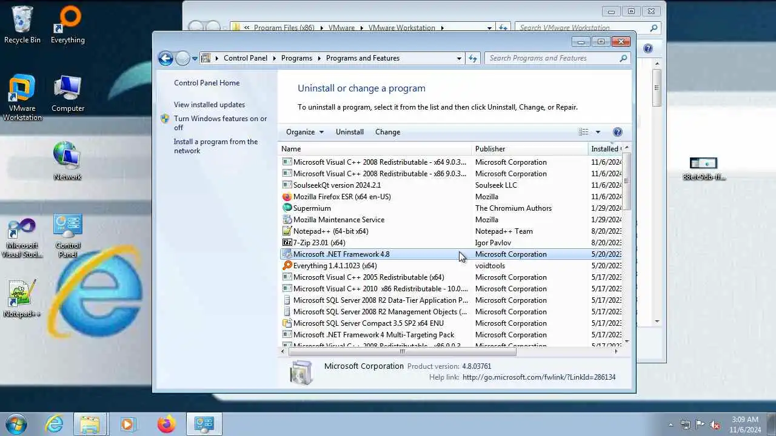Screen dimensions: 776x436
Task: Expand the breadcrumb arrow after Programs
Action: click(x=319, y=58)
